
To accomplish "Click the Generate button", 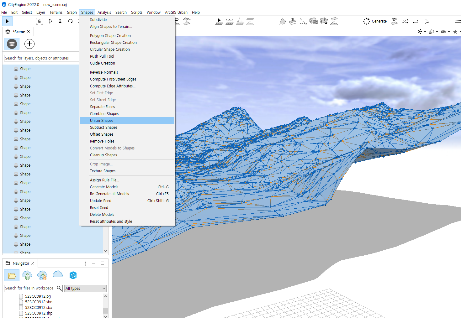I will tap(375, 21).
